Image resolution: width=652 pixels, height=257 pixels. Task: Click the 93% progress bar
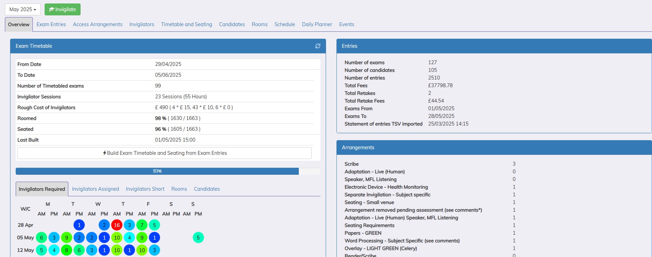tap(157, 171)
